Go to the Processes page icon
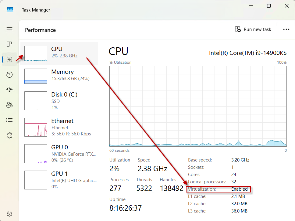 [x=9, y=44]
